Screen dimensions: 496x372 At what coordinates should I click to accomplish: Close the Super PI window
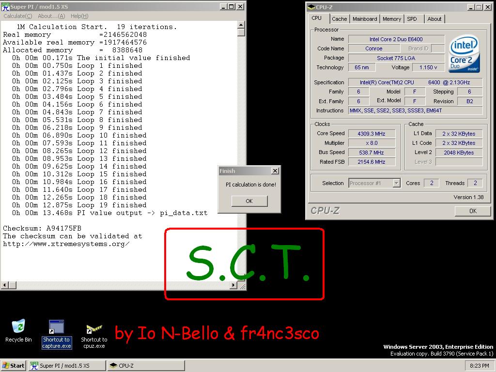click(x=240, y=7)
